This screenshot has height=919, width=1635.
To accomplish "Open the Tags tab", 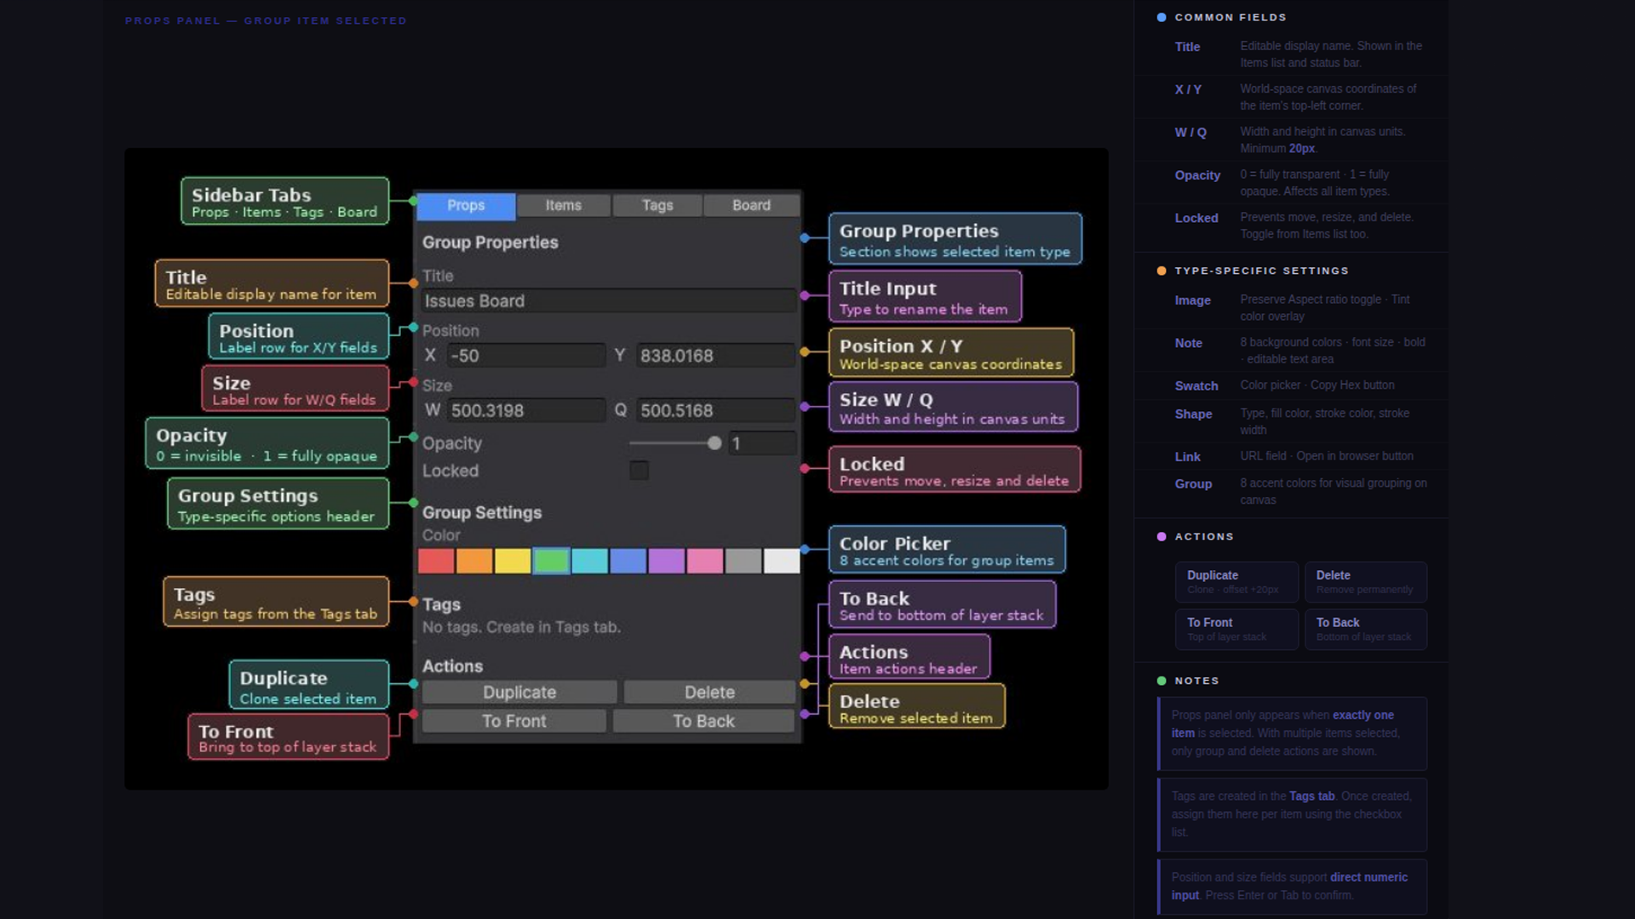I will coord(657,205).
